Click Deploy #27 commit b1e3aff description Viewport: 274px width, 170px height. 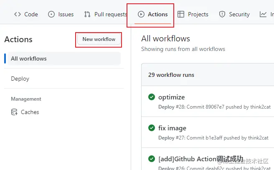(x=213, y=138)
